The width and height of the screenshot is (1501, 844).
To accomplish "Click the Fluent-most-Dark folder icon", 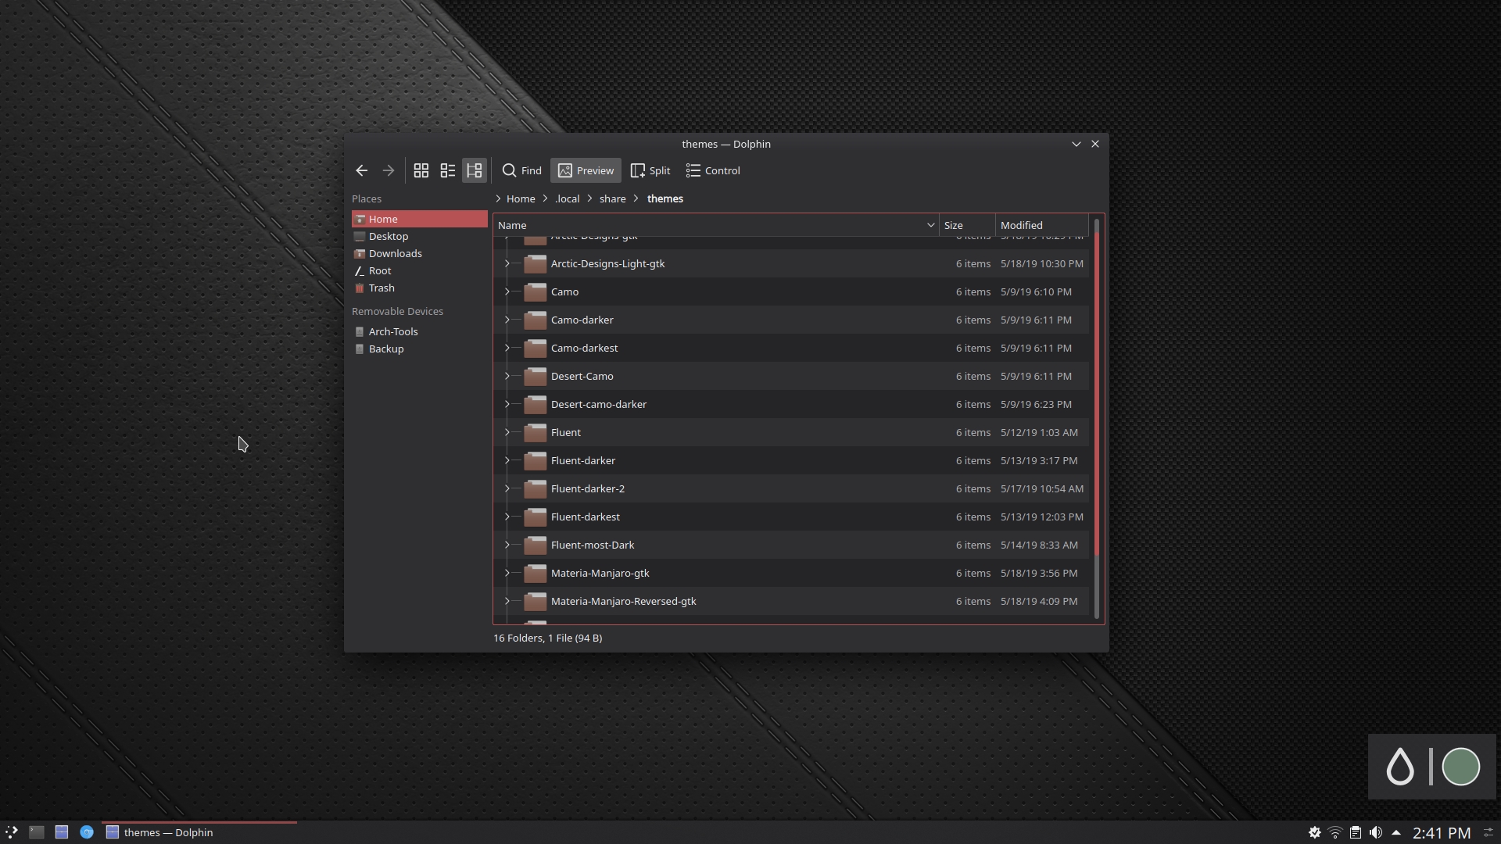I will pyautogui.click(x=535, y=545).
